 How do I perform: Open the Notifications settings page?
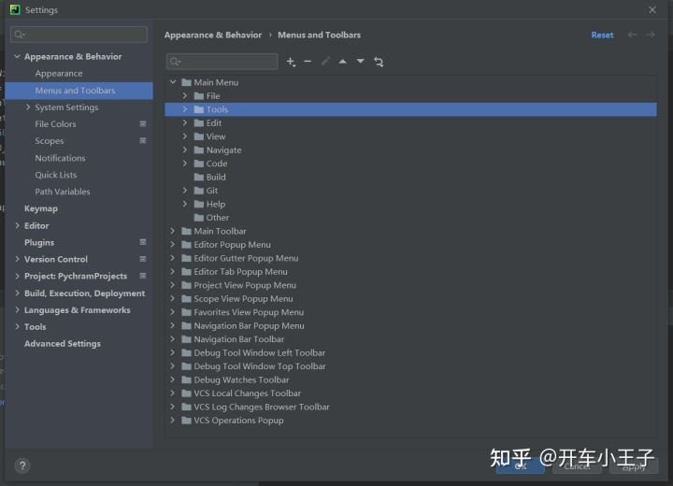click(x=60, y=158)
